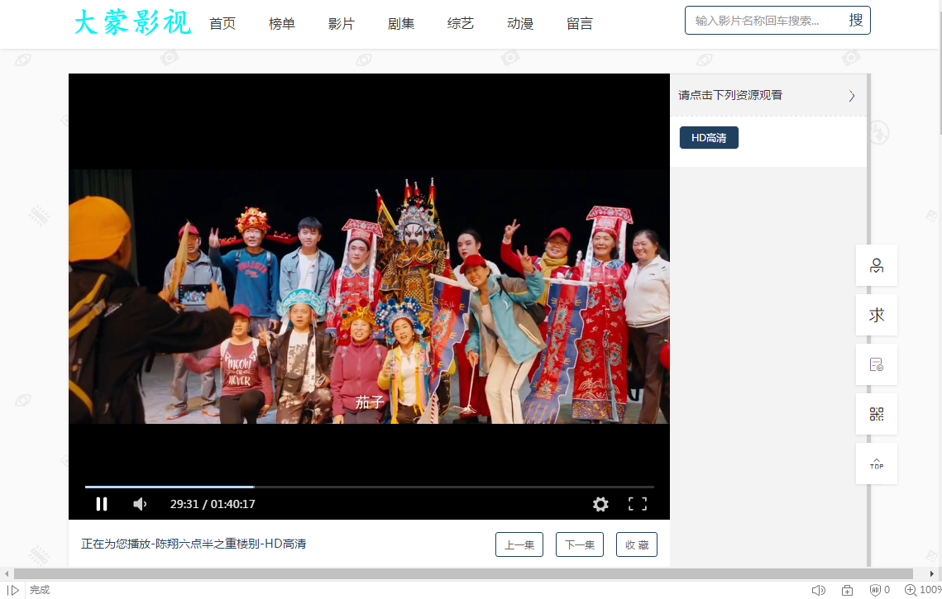The image size is (942, 599).
Task: Open the watch history sidebar icon
Action: pyautogui.click(x=877, y=364)
